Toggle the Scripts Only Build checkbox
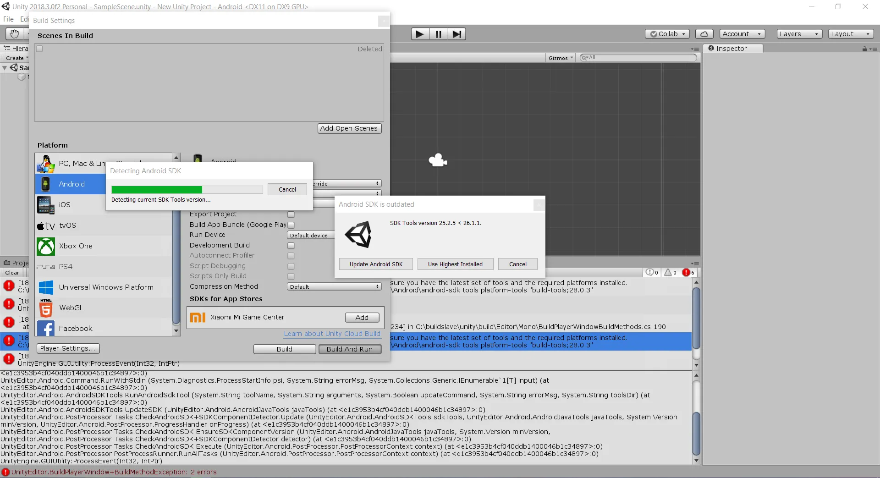This screenshot has width=880, height=478. [291, 276]
